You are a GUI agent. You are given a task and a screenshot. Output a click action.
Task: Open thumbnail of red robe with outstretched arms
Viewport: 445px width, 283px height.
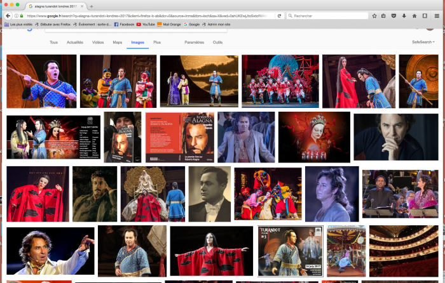click(x=212, y=251)
